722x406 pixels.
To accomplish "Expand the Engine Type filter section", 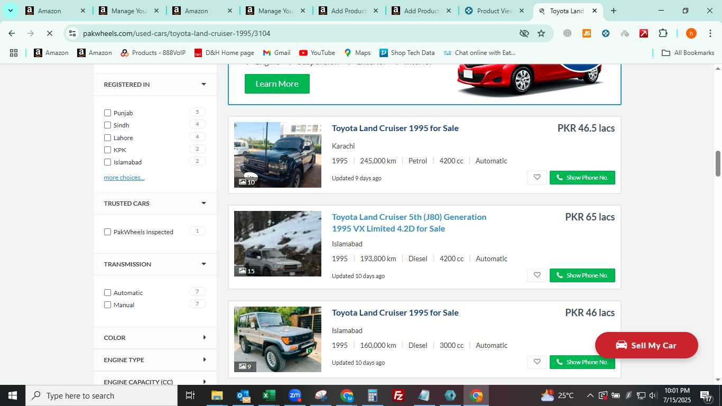I will tap(155, 360).
